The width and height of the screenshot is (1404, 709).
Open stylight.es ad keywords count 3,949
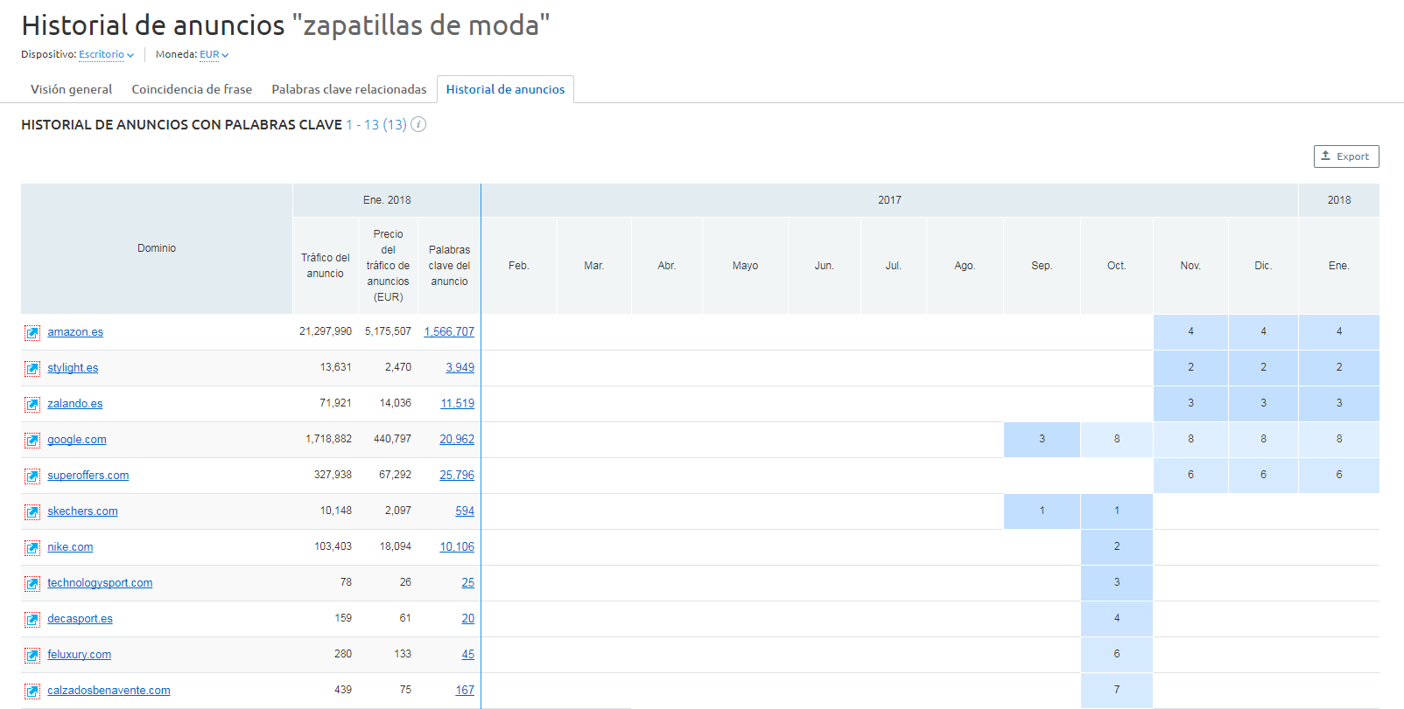click(x=460, y=368)
